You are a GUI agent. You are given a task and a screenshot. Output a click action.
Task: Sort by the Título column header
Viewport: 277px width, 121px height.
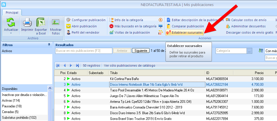(x=156, y=73)
